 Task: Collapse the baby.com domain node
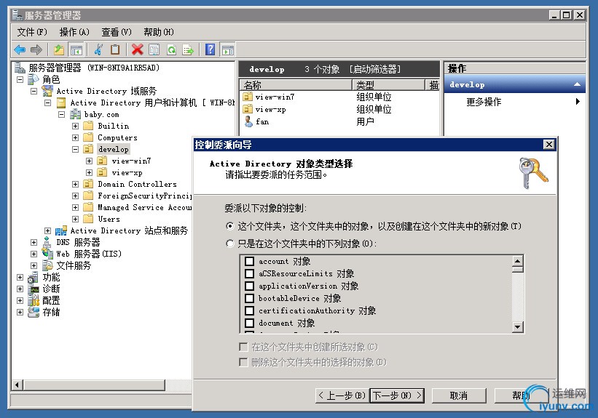click(x=61, y=115)
